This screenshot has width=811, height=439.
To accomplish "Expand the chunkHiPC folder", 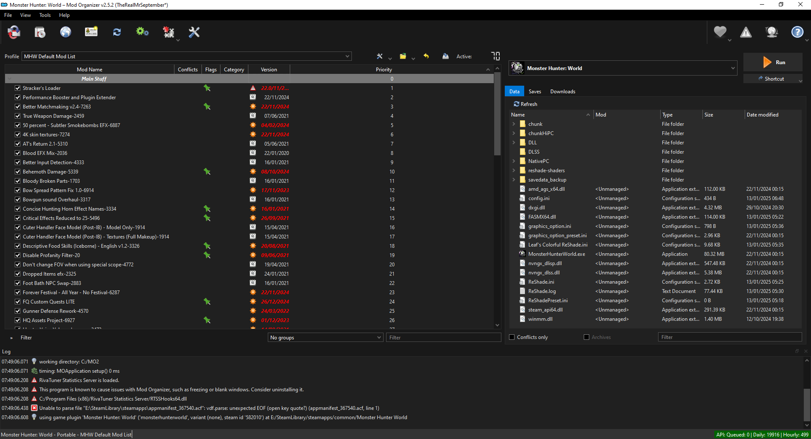I will 514,133.
